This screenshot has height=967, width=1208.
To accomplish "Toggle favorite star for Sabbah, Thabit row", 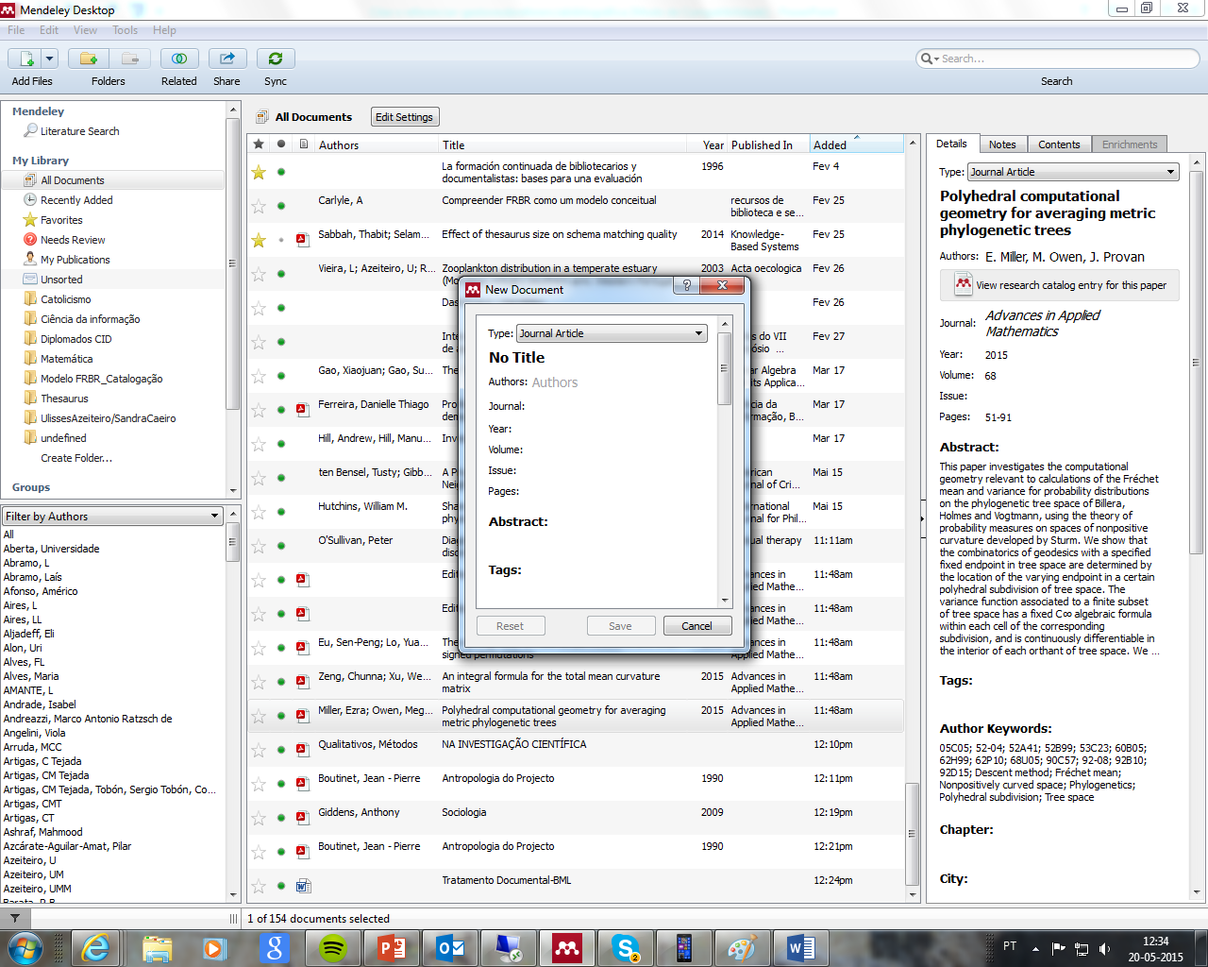I will (259, 240).
